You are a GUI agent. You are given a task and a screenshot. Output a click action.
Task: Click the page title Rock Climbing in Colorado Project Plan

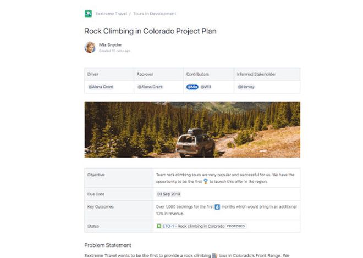[150, 31]
